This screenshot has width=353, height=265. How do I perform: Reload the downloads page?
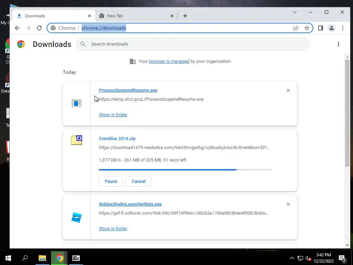coord(39,28)
